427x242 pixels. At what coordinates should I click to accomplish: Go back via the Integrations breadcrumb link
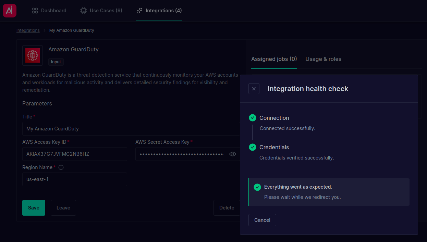pos(28,30)
